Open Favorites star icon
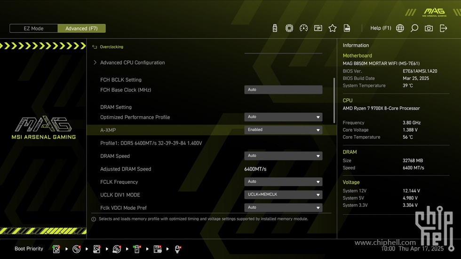 (x=333, y=28)
